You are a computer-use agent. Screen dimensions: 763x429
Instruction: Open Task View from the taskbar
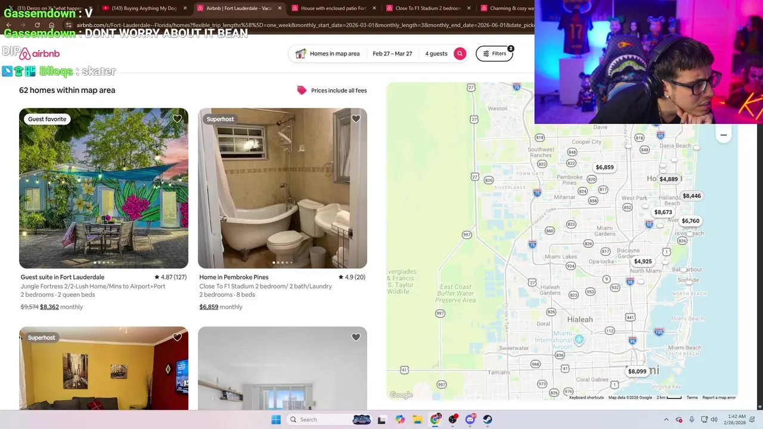coord(381,419)
